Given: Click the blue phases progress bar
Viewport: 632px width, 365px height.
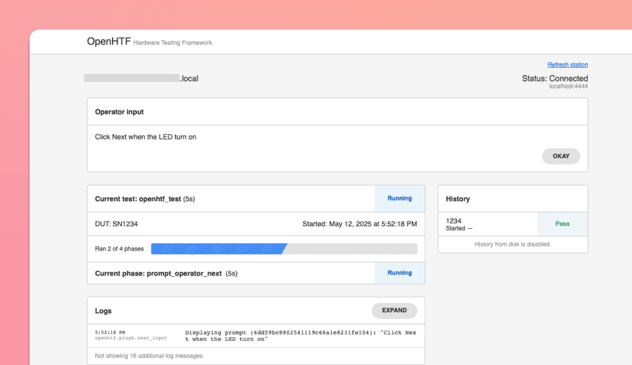Looking at the screenshot, I should tap(219, 249).
